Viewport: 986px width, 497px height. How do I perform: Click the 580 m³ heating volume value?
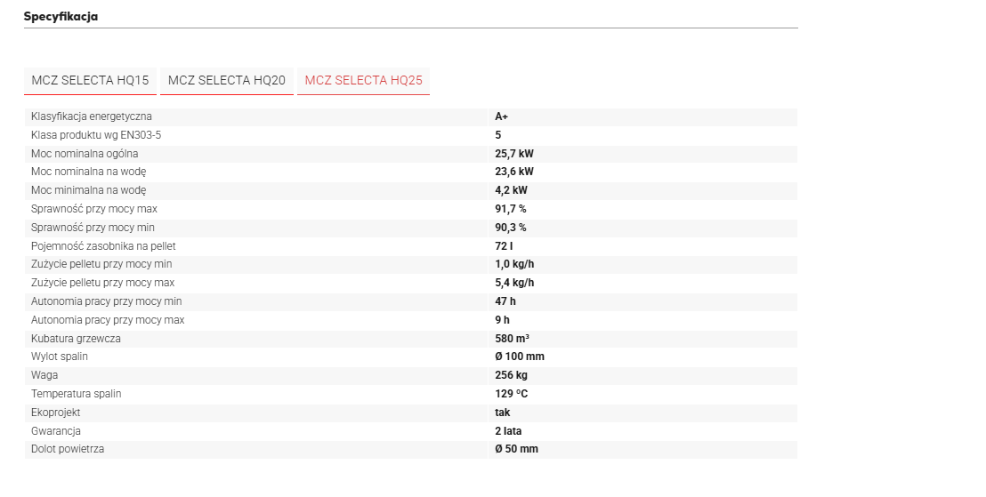click(513, 339)
